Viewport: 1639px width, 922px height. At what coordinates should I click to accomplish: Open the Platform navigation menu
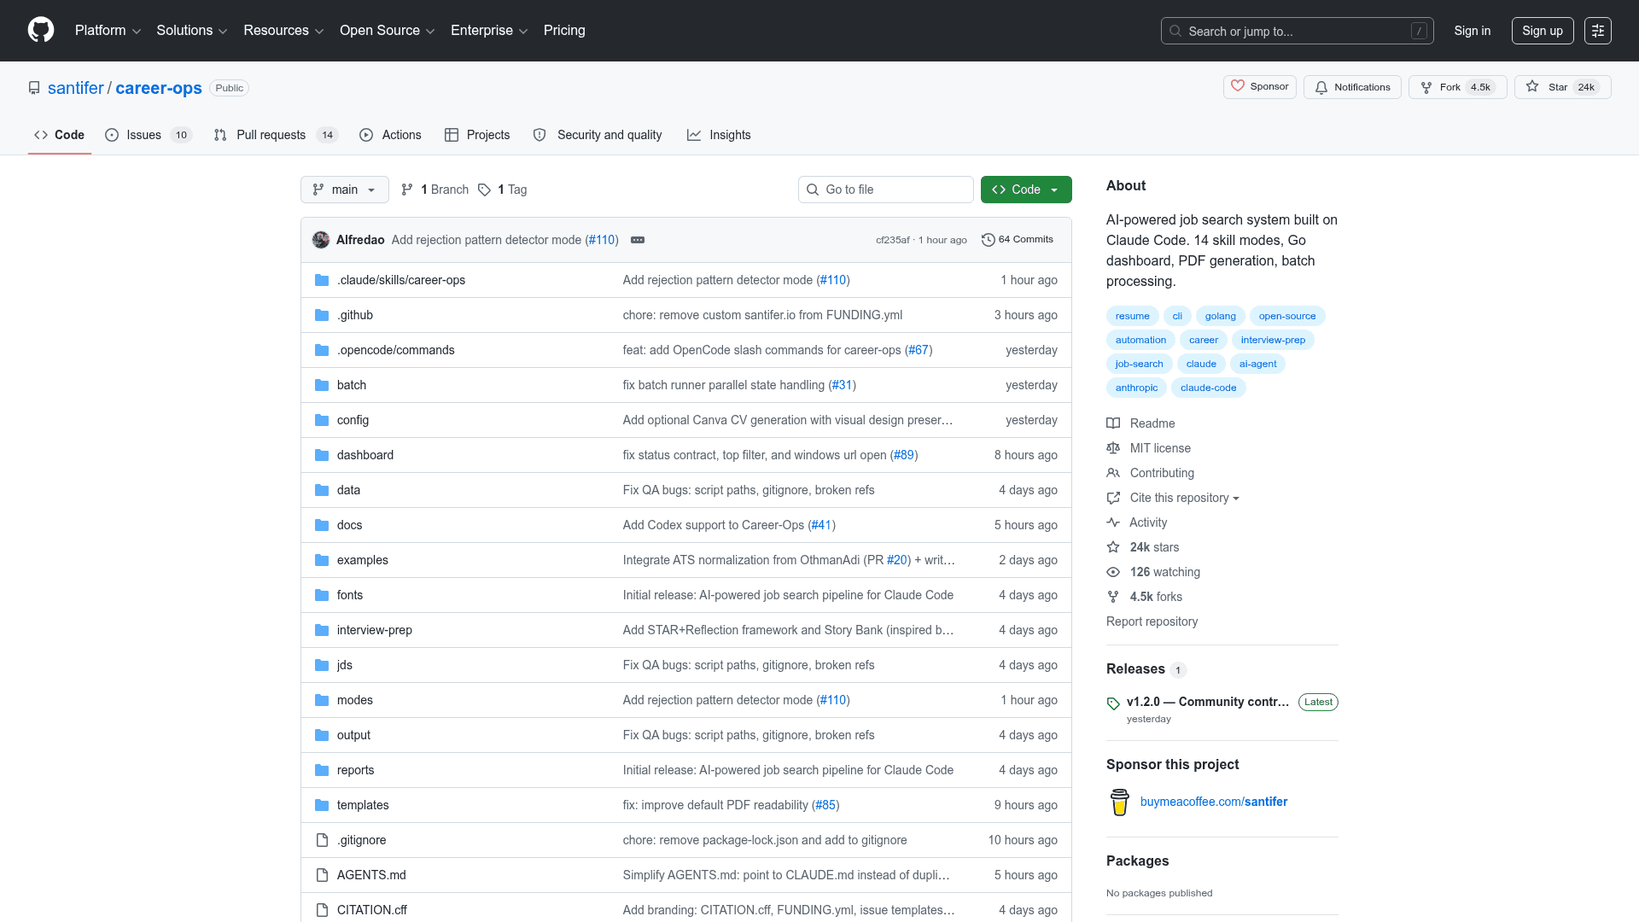[x=108, y=31]
